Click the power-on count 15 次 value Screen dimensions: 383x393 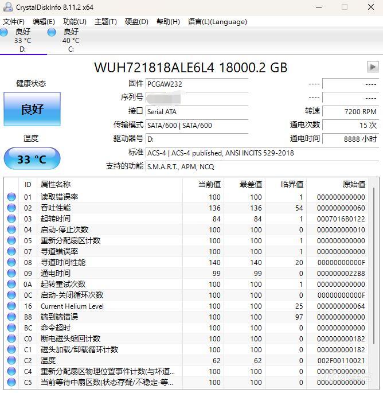(x=351, y=125)
